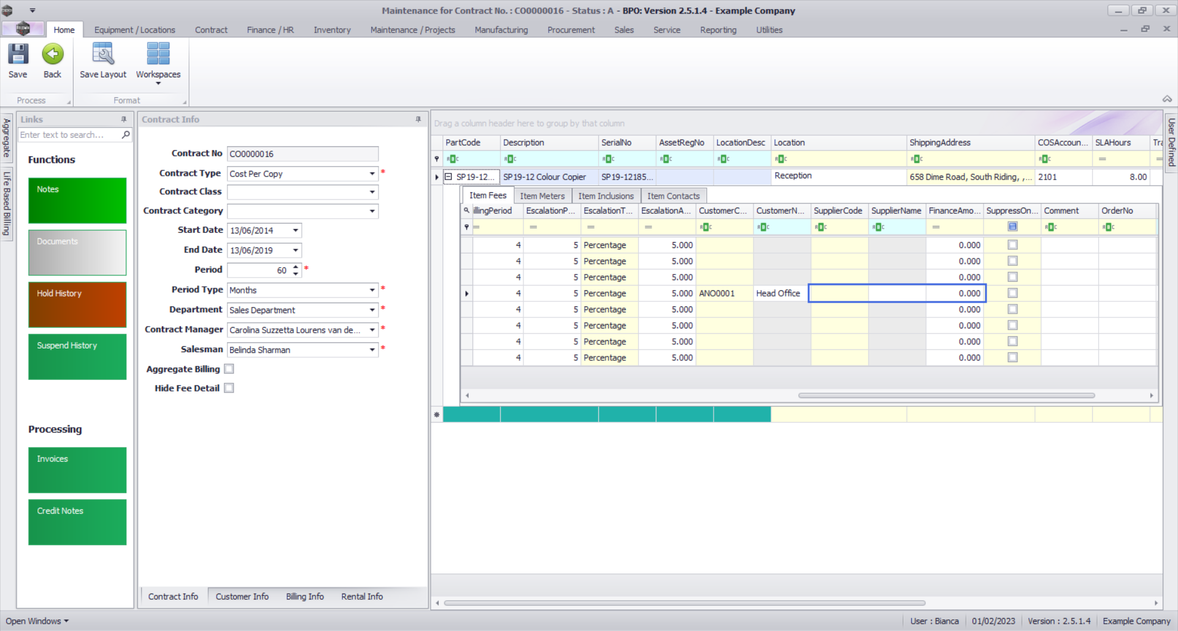The height and width of the screenshot is (631, 1178).
Task: Click the Save floppy disk icon
Action: pyautogui.click(x=18, y=55)
